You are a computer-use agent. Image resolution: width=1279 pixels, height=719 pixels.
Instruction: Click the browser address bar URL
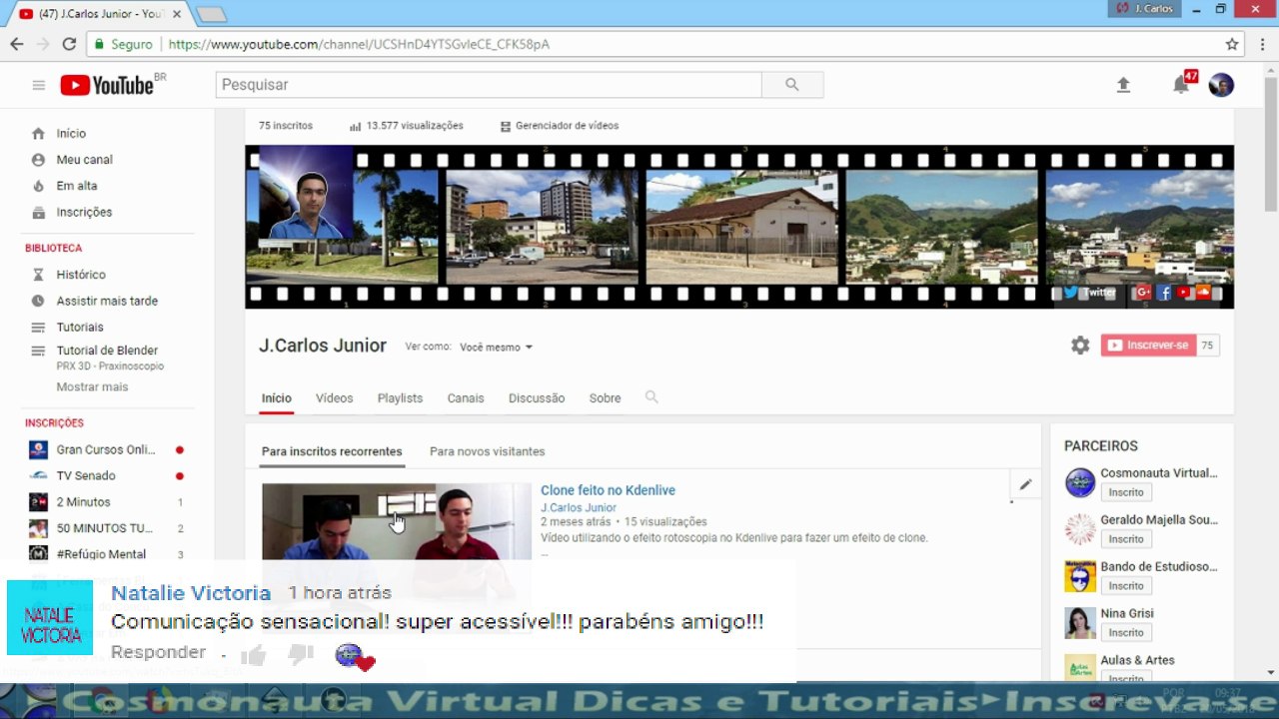coord(359,44)
